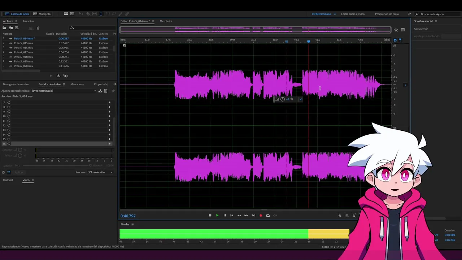Zoom in amplitude icon
462x260 pixels.
pos(339,216)
